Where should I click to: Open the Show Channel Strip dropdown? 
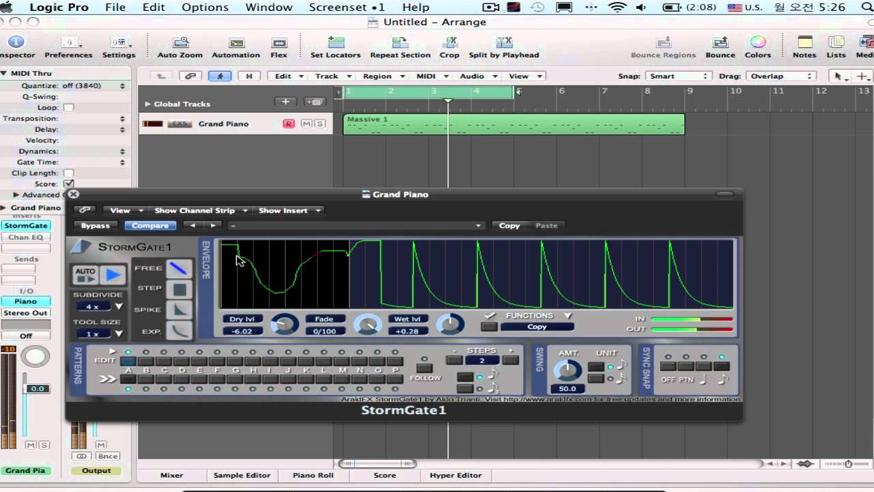tap(201, 210)
